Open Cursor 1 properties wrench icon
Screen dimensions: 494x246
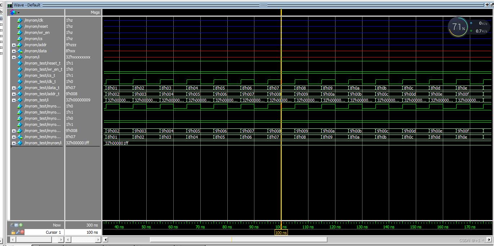[x=18, y=232]
